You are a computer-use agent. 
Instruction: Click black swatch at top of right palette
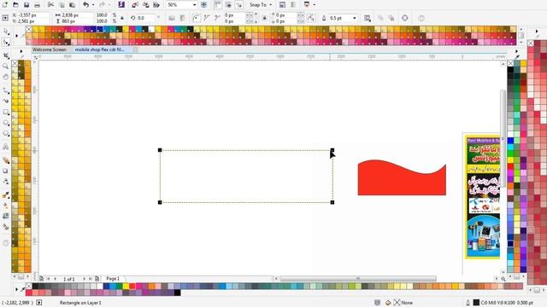511,70
